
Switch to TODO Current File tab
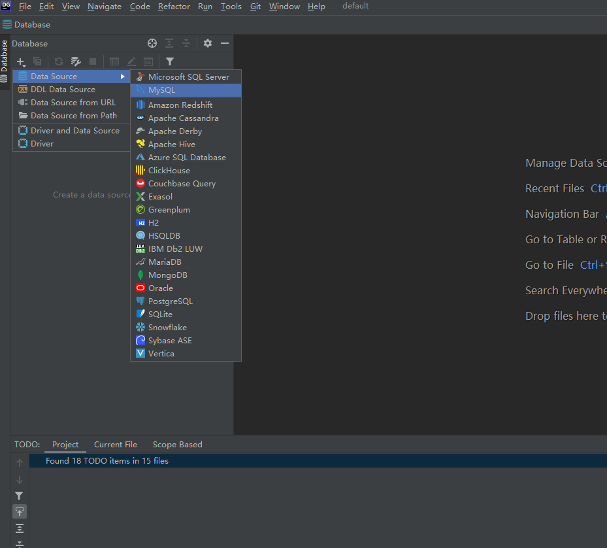[x=116, y=445]
